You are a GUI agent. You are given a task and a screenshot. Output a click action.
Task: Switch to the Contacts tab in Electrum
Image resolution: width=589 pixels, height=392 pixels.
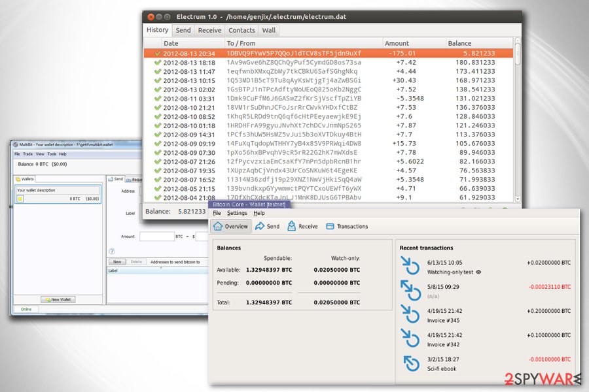click(x=241, y=31)
